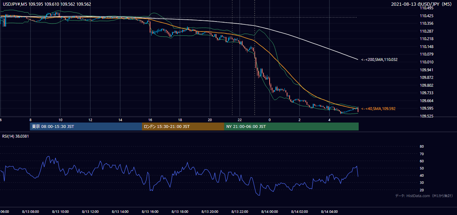Click hour label 18 above the session bar
Viewport: 457px width, 215px height.
click(180, 120)
